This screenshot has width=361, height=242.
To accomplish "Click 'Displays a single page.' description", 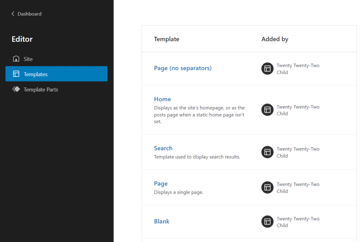I will click(179, 192).
